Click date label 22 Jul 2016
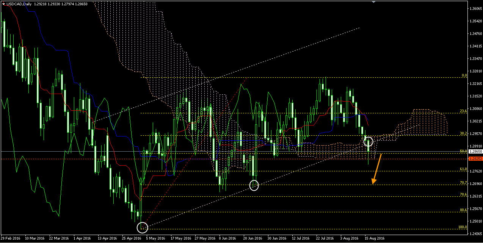This screenshot has width=483, height=243. [325, 238]
